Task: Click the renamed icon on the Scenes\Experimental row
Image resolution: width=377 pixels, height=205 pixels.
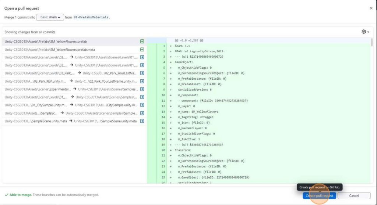Action: click(142, 89)
